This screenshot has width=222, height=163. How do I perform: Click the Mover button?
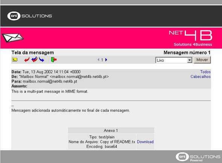click(x=202, y=60)
